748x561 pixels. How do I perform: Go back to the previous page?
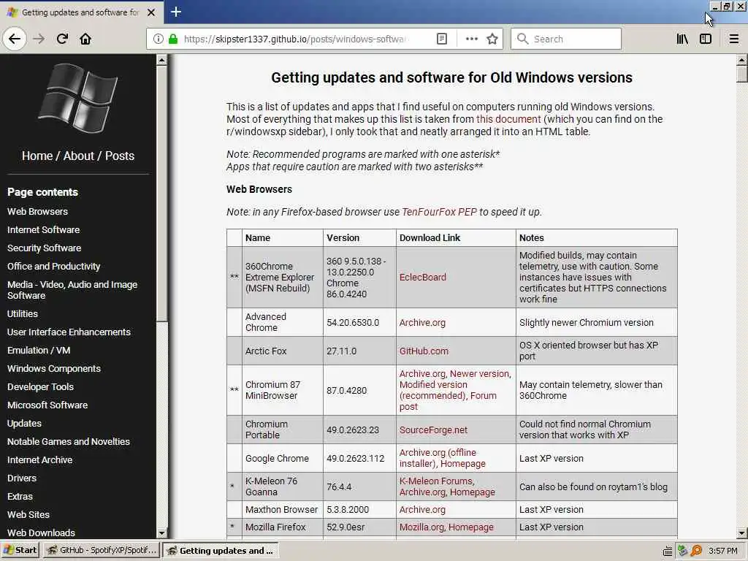15,39
